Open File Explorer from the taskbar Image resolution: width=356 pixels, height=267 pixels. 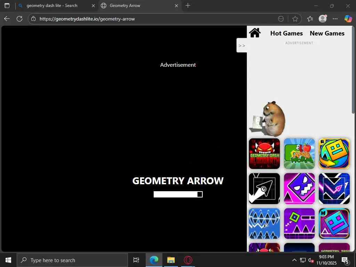171,260
